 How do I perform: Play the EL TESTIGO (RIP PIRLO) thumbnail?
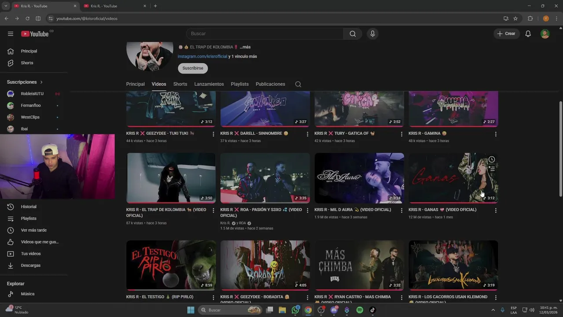[x=171, y=265]
